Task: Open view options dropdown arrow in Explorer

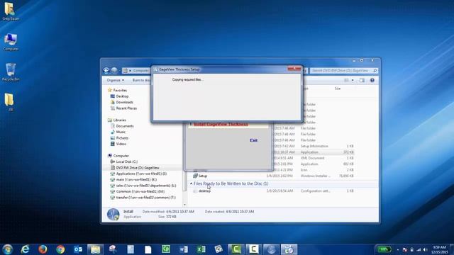Action: 353,80
